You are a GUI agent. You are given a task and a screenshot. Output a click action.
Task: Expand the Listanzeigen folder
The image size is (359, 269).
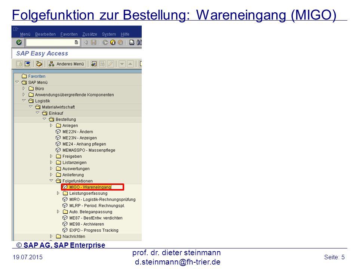click(51, 163)
